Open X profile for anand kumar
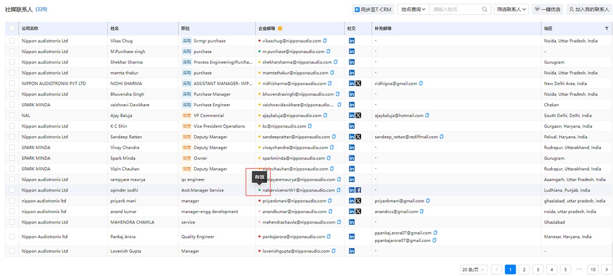This screenshot has width=613, height=276. pyautogui.click(x=358, y=211)
